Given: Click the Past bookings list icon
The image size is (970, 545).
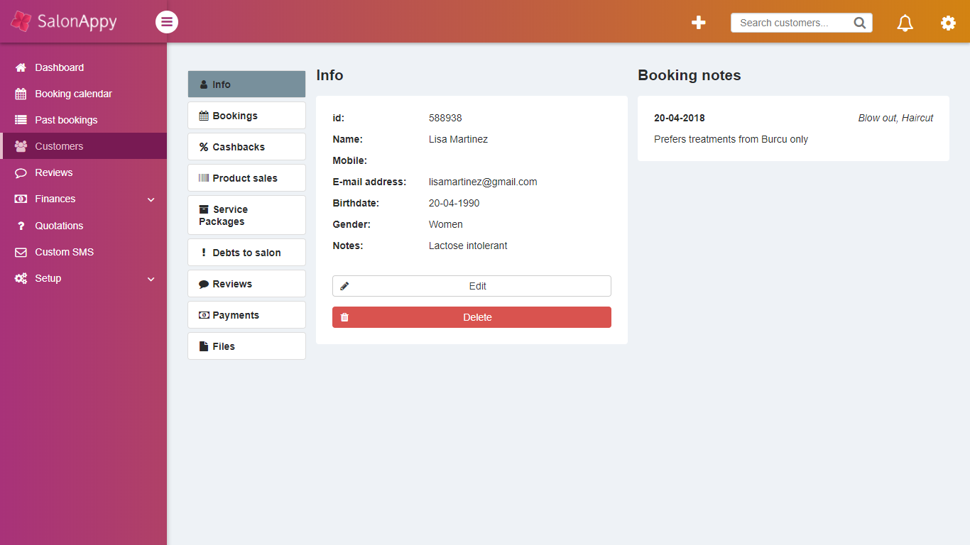Looking at the screenshot, I should click(21, 120).
